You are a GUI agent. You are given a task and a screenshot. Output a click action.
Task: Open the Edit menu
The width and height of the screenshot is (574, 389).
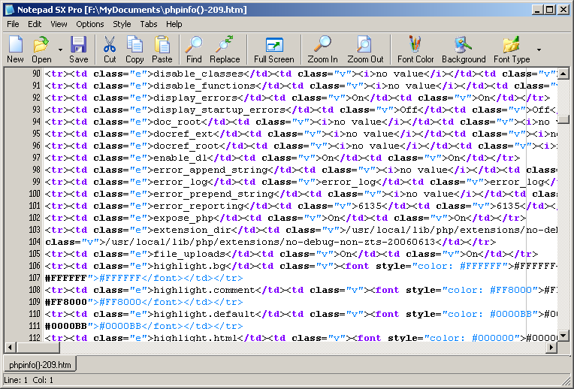click(35, 24)
